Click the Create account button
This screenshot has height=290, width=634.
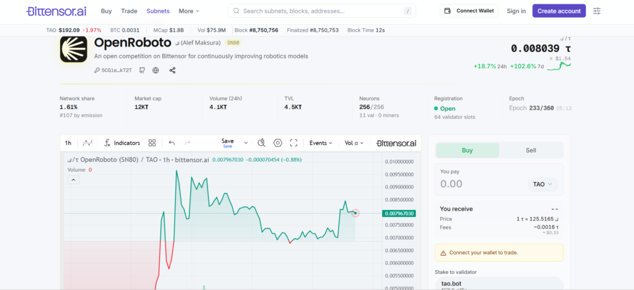tap(559, 11)
